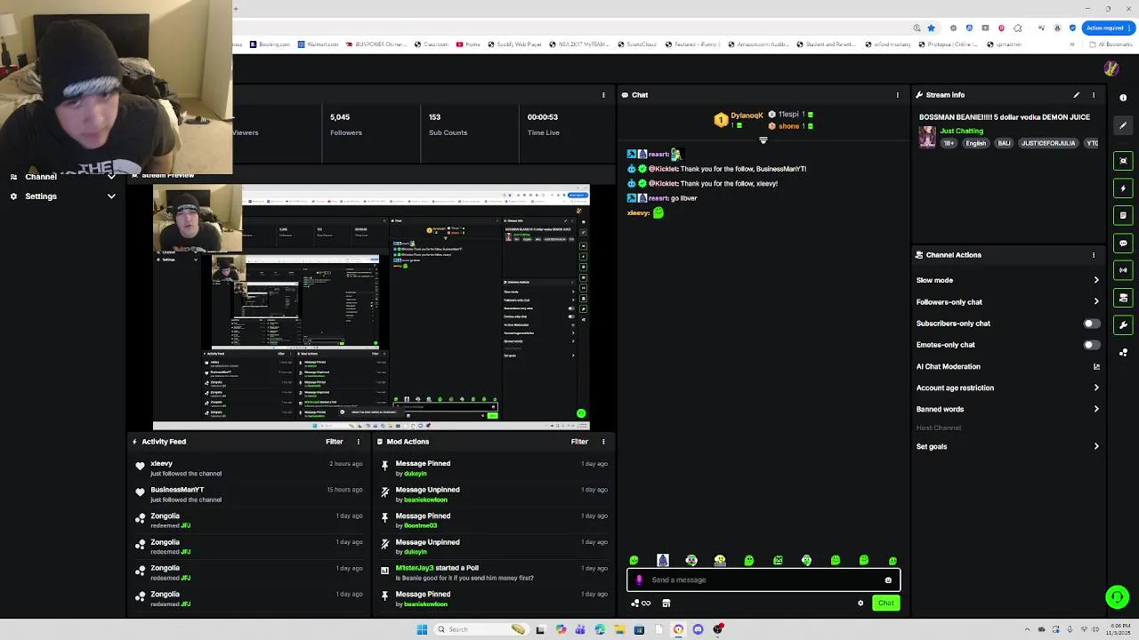Open the Spotify Web Player bookmark
The width and height of the screenshot is (1139, 640).
(x=513, y=44)
